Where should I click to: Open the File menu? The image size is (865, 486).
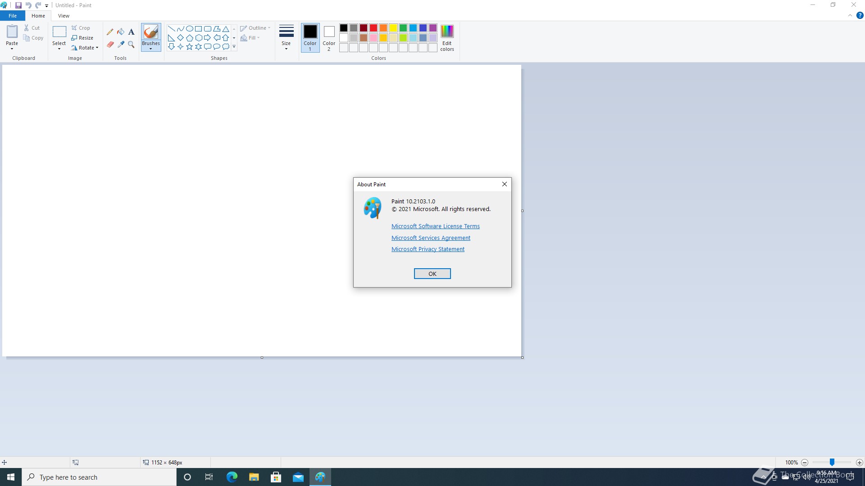point(13,16)
